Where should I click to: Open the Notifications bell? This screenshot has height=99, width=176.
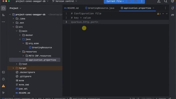[x=172, y=8]
